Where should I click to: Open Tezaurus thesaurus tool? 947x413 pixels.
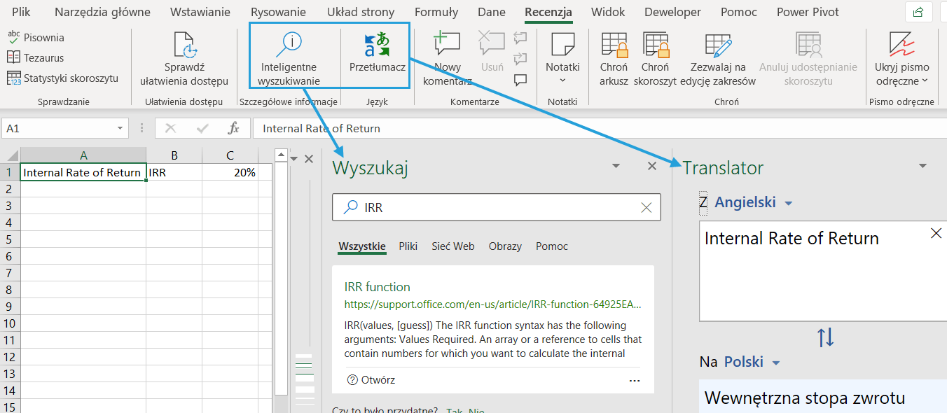click(14, 57)
